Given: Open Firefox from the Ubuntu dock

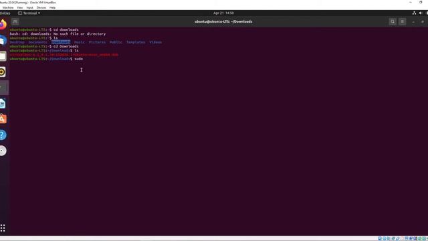Looking at the screenshot, I should tap(3, 24).
